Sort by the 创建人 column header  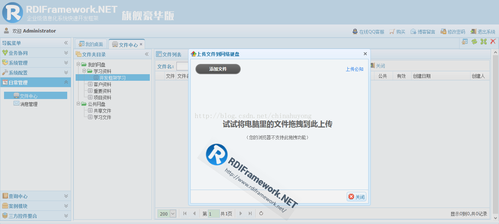click(x=479, y=76)
